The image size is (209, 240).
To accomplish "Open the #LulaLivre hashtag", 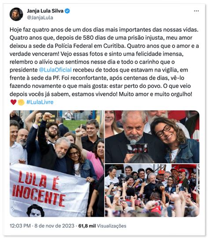I will click(x=40, y=102).
